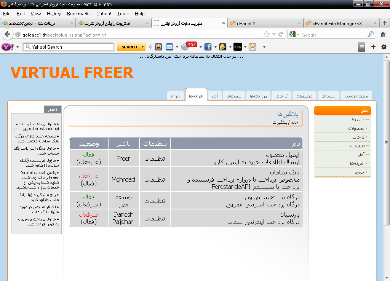
Task: Open تنظیمات link for Mehrdad plugin row
Action: click(155, 180)
